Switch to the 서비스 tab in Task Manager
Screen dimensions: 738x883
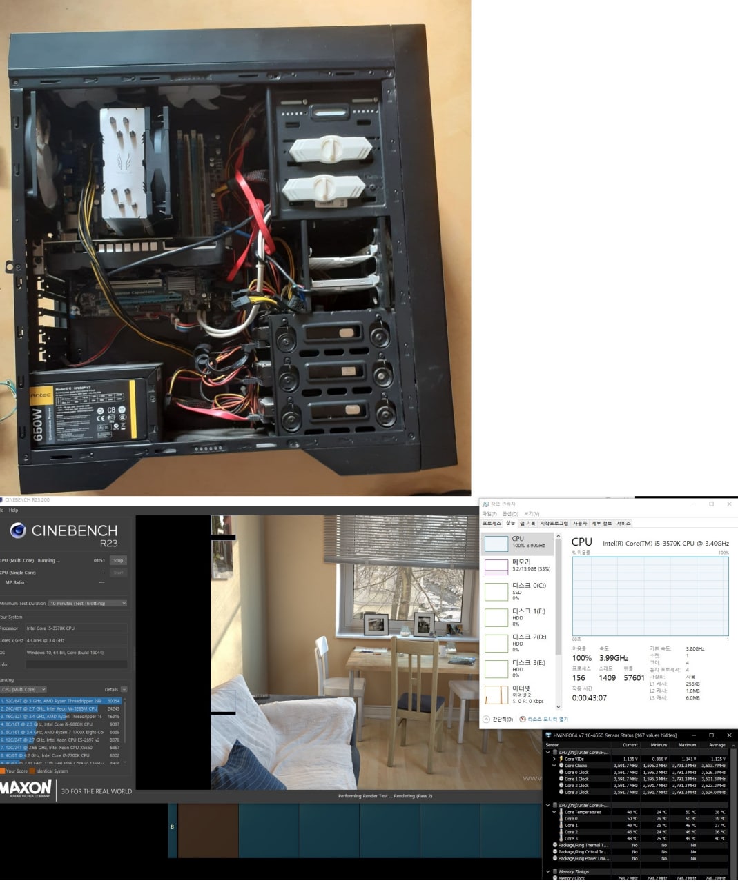tap(623, 524)
